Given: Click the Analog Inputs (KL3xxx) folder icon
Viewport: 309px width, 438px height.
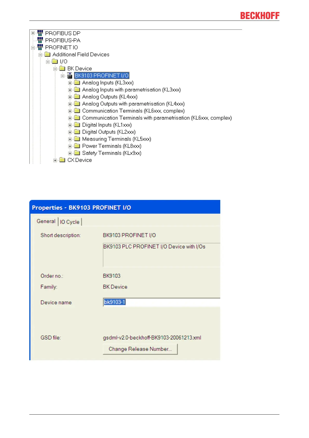Looking at the screenshot, I should click(77, 82).
